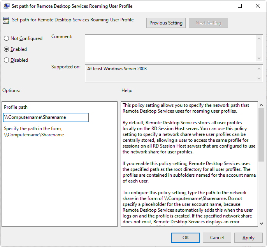Click the Apply button
The width and height of the screenshot is (267, 247).
(x=248, y=238)
